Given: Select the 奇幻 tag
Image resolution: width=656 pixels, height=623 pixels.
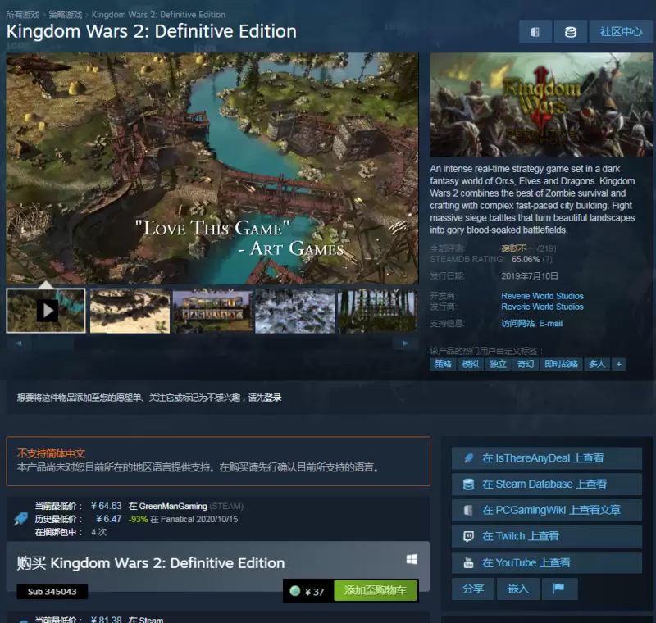Looking at the screenshot, I should tap(526, 364).
